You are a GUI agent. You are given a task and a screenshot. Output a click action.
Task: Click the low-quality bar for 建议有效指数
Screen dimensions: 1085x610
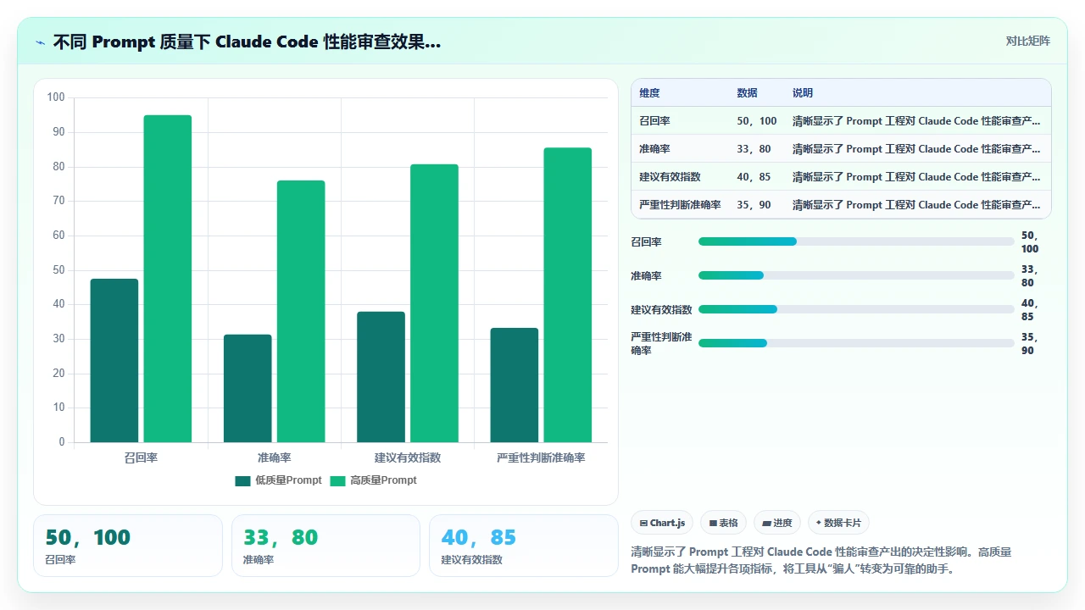(381, 377)
